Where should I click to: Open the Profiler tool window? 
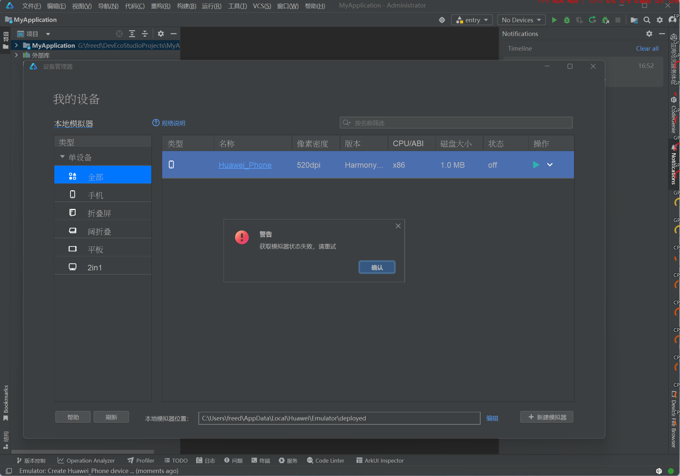[141, 460]
